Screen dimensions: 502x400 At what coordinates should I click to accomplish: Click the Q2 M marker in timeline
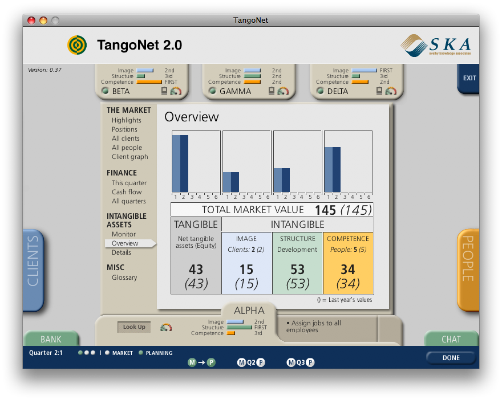click(x=241, y=362)
